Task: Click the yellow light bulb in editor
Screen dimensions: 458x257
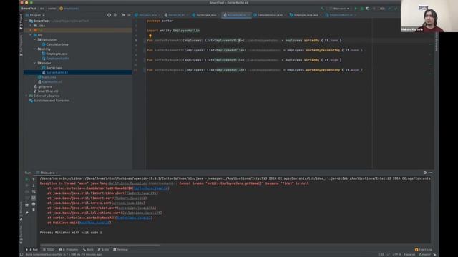Action: point(150,36)
